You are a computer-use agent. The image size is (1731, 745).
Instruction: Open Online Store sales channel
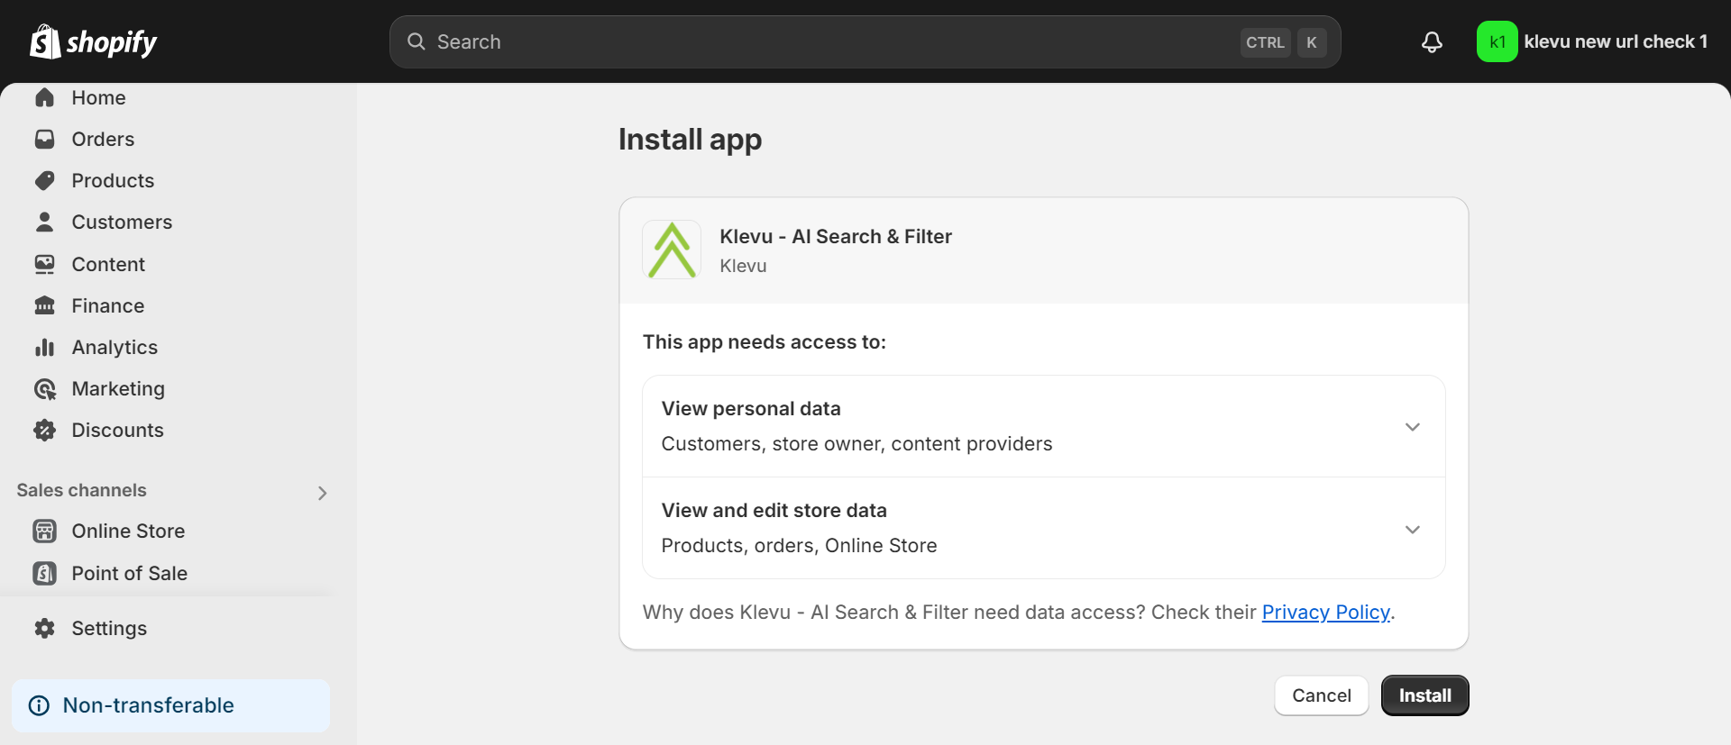[128, 531]
